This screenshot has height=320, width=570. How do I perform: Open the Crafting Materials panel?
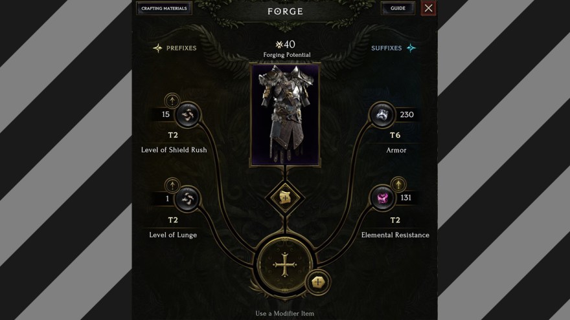click(x=164, y=8)
